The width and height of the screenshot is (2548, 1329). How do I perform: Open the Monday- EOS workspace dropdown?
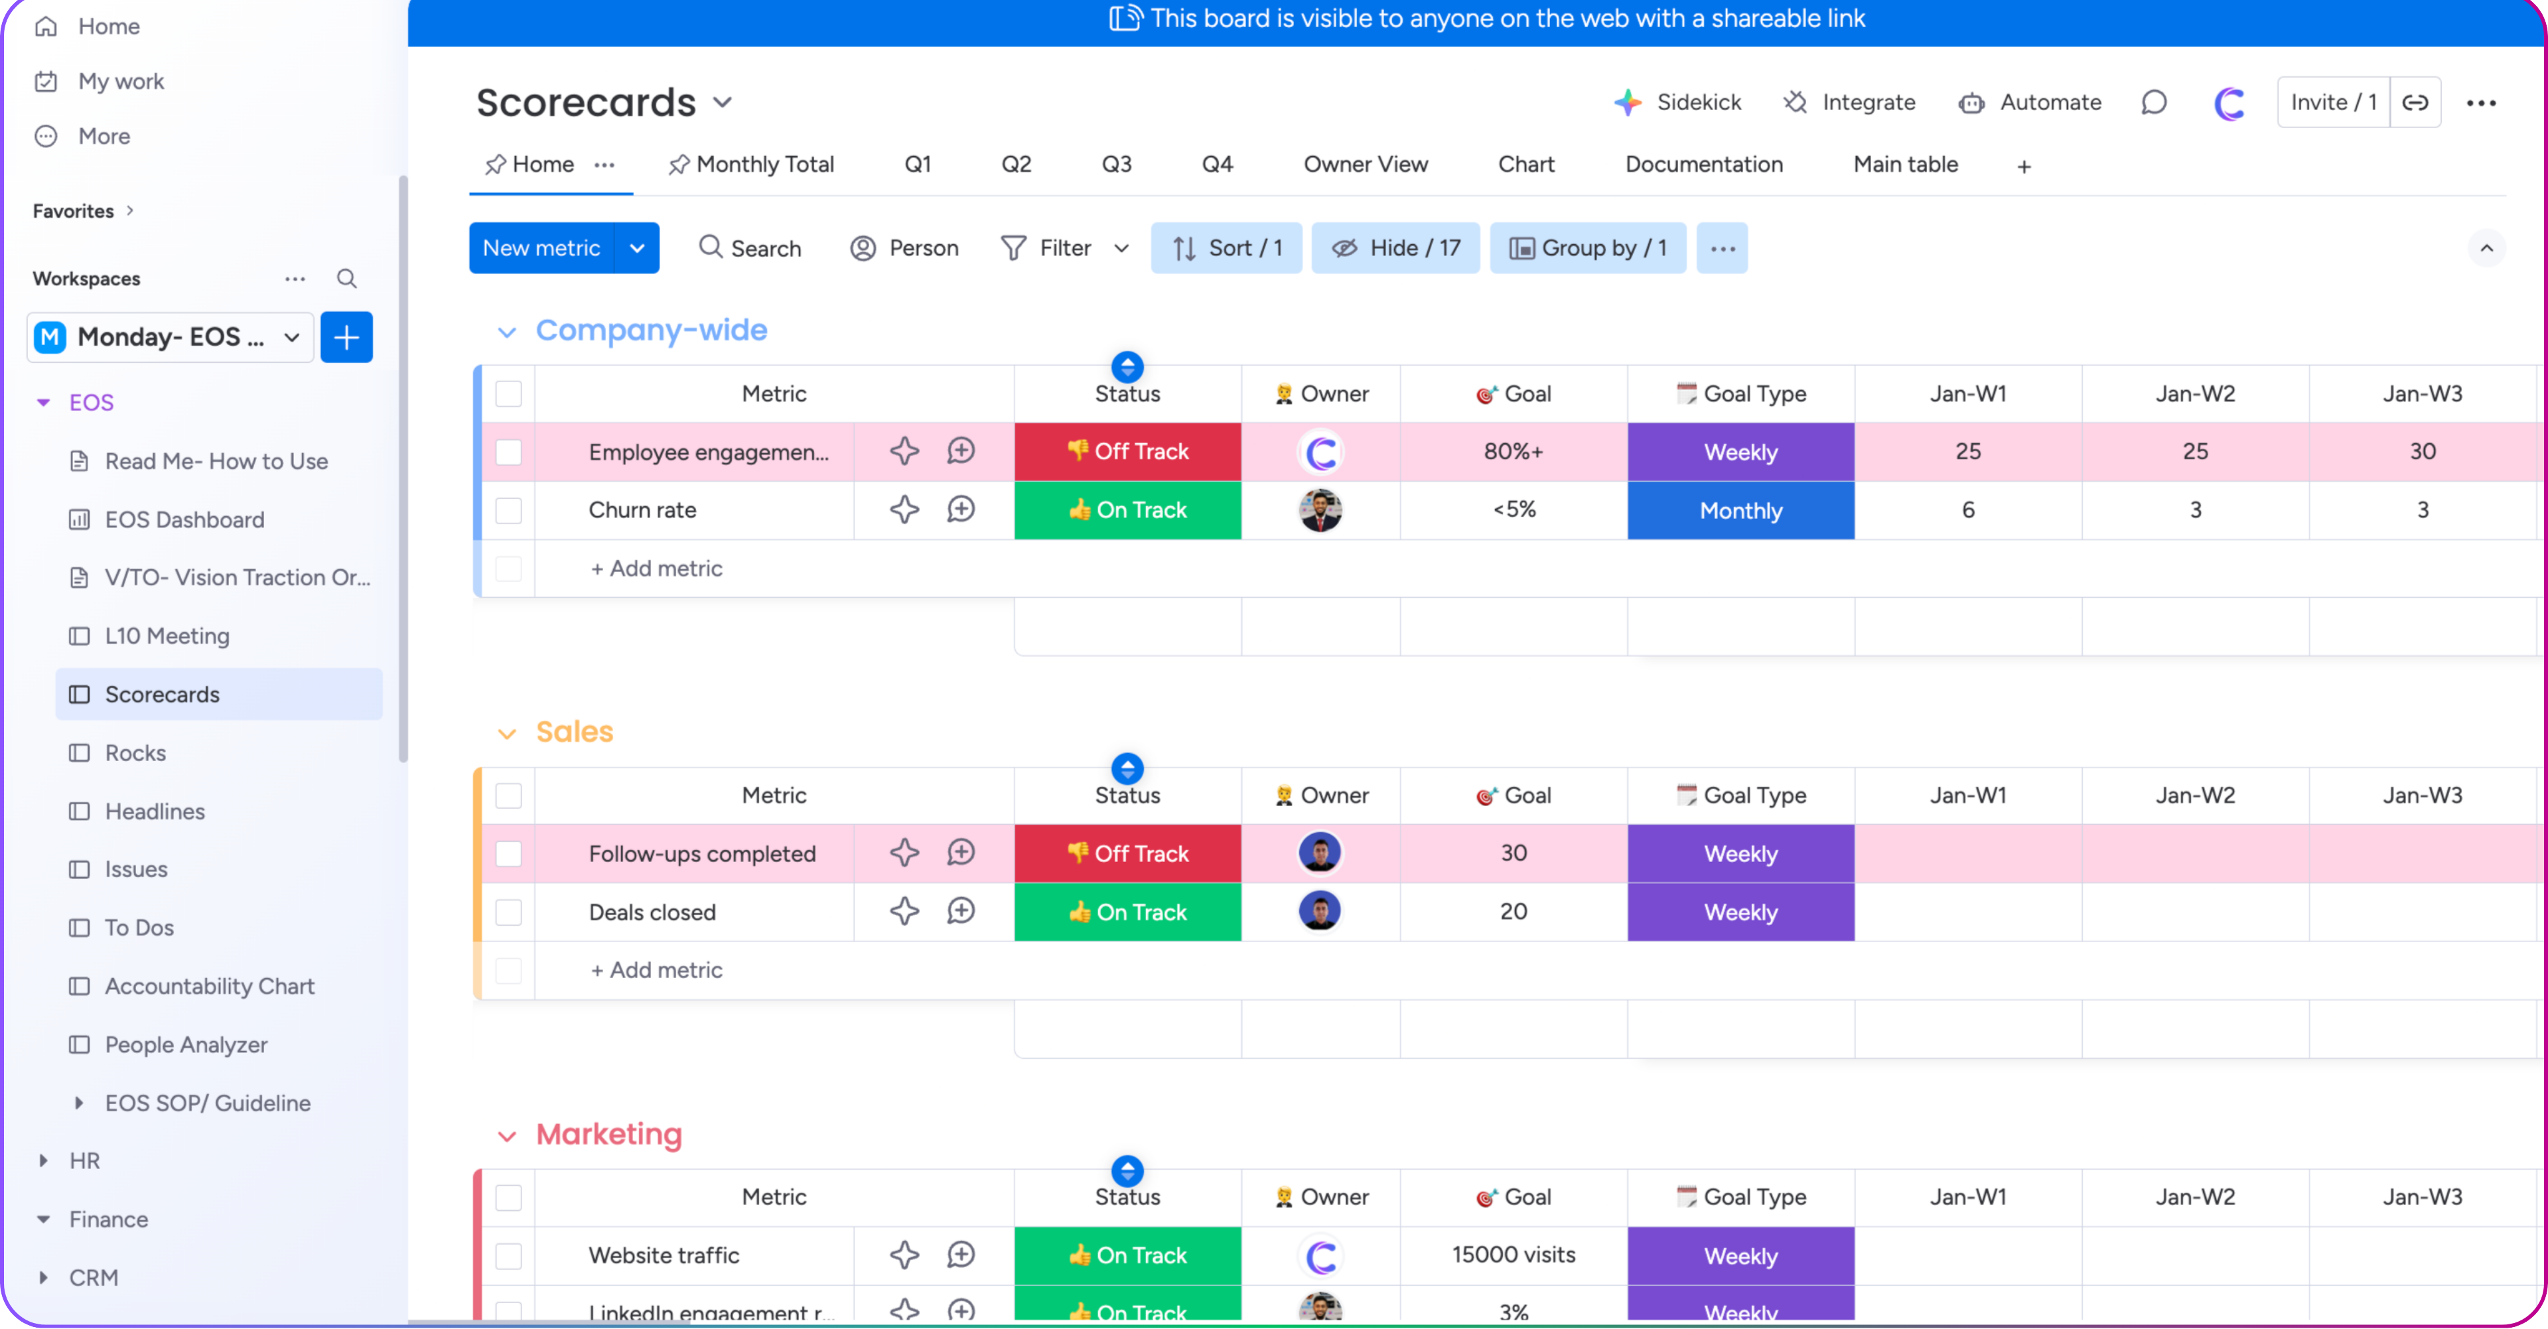(291, 337)
